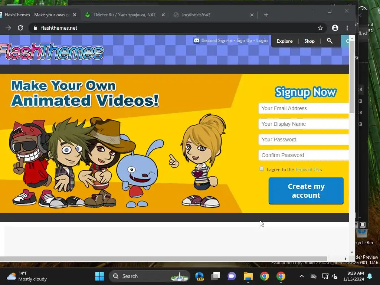View site security lock icon
The image size is (380, 285).
35,28
